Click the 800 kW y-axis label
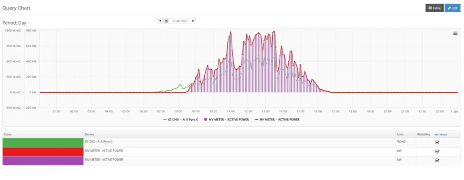This screenshot has width=464, height=180. [31, 31]
